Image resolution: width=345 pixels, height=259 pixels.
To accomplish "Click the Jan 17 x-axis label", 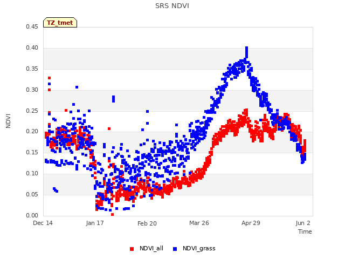I will (x=95, y=223).
